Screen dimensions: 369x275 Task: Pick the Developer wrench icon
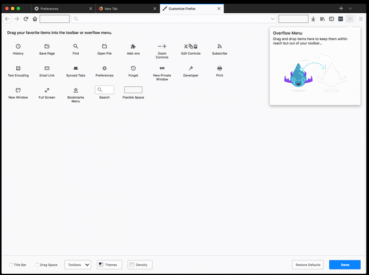pos(191,68)
